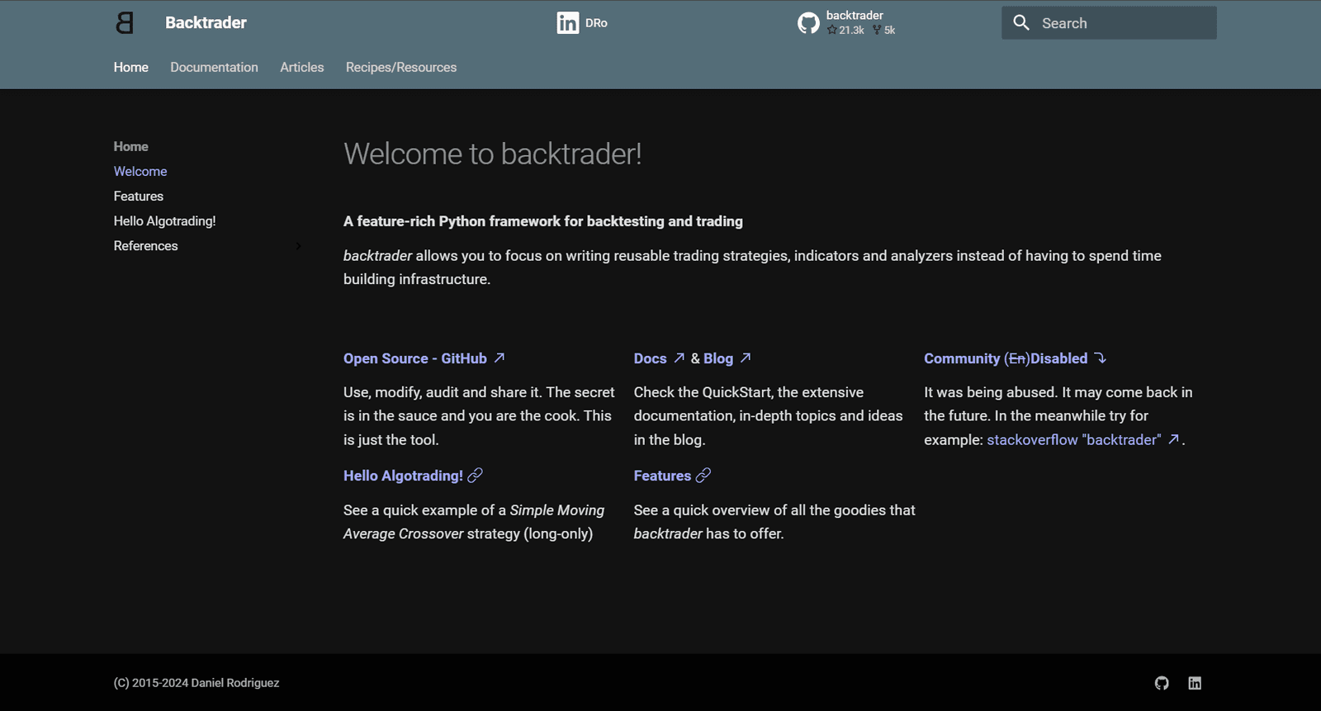Viewport: 1321px width, 711px height.
Task: Visit the stackoverflow "backtrader" link
Action: pos(1074,440)
